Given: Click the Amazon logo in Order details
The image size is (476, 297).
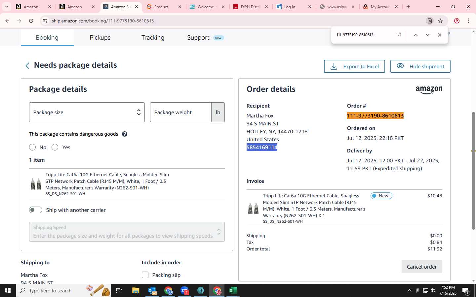Looking at the screenshot, I should 429,90.
